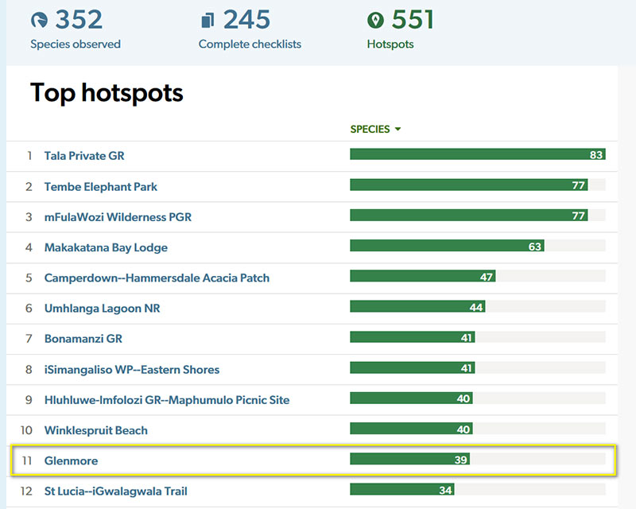Open St Lucia--iGwalagwala Trail link
636x509 pixels.
[x=116, y=492]
